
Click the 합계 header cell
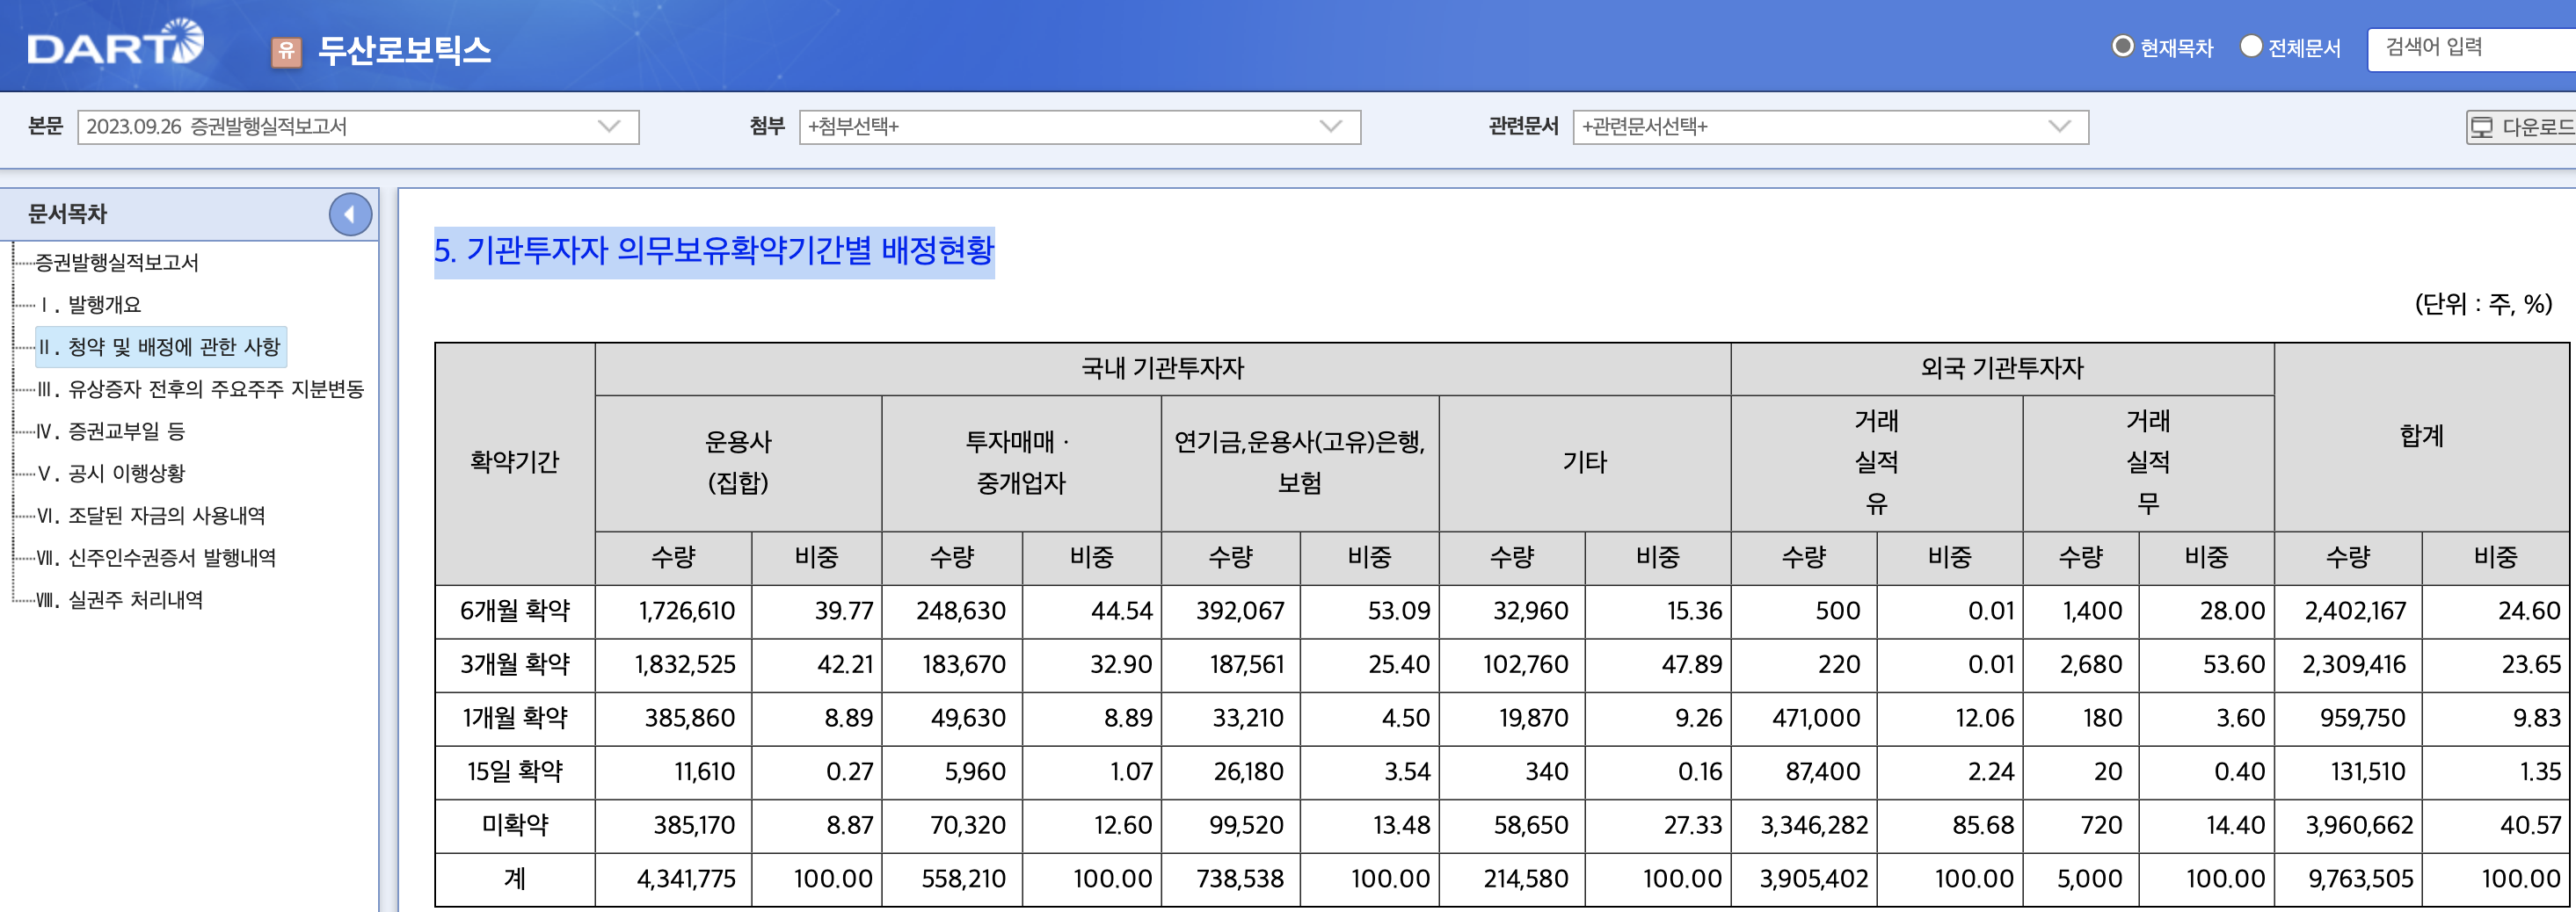click(x=2421, y=437)
